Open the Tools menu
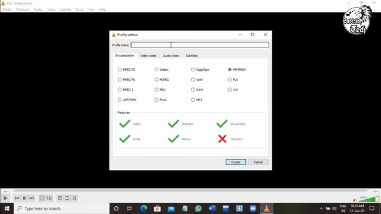The image size is (381, 214). (79, 10)
